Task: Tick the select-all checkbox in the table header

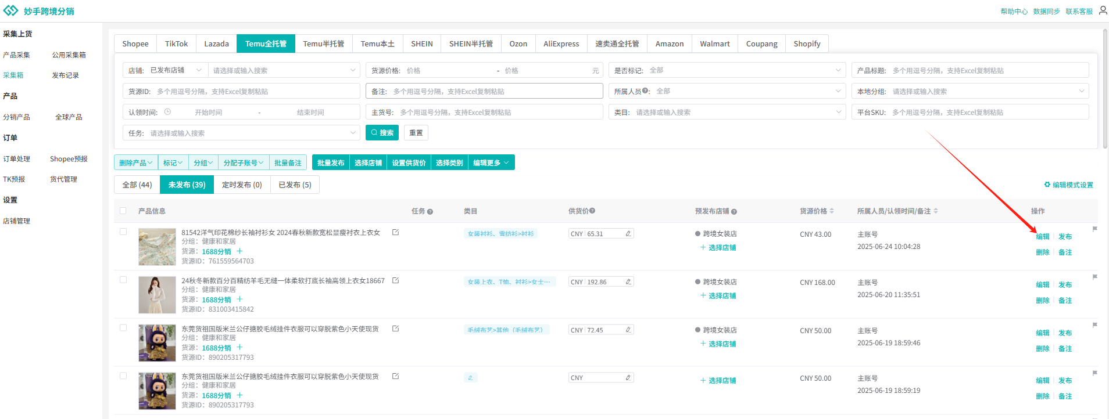Action: (x=123, y=211)
